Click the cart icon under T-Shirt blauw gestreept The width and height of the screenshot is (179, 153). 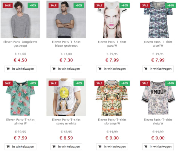tap(54, 69)
